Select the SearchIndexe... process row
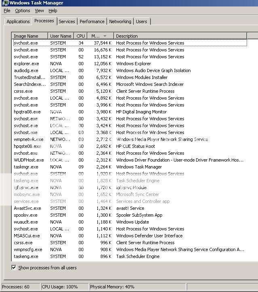The width and height of the screenshot is (258, 292). click(x=130, y=84)
